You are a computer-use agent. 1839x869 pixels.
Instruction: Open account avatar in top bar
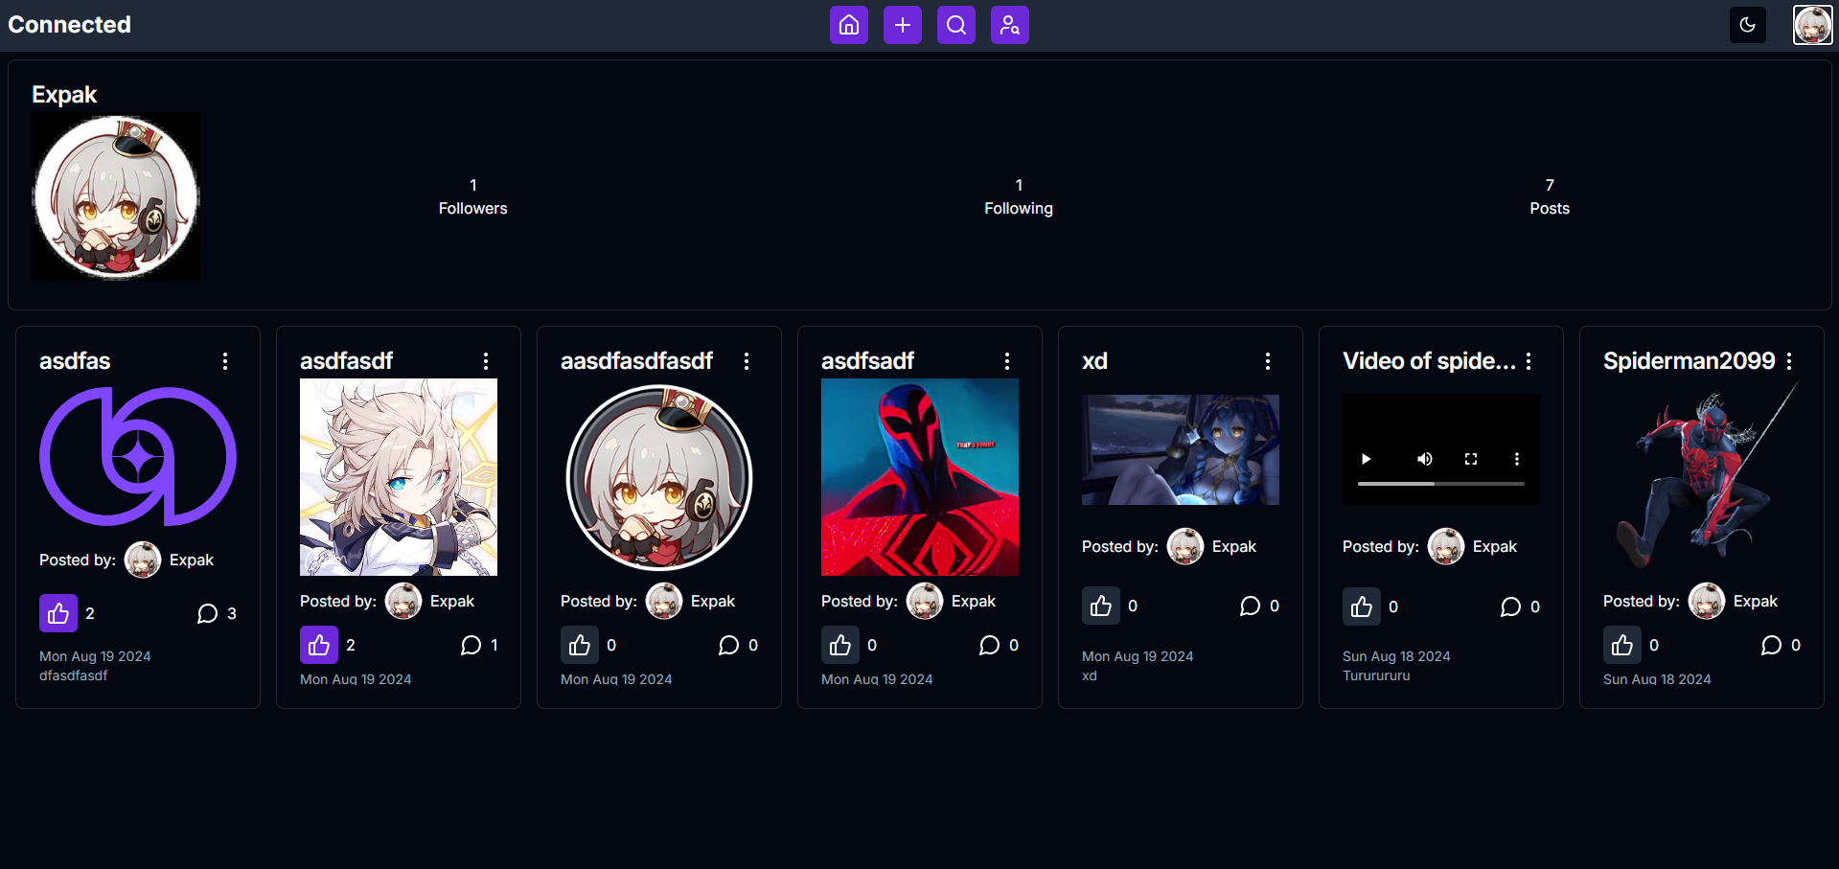pos(1812,25)
